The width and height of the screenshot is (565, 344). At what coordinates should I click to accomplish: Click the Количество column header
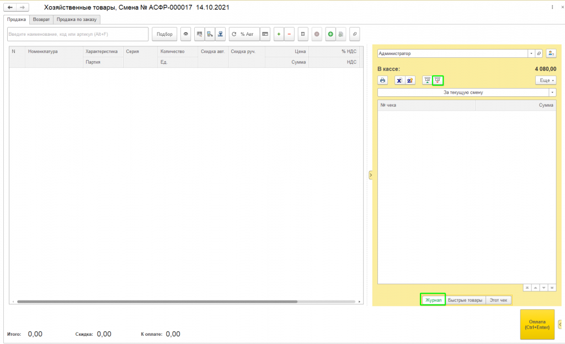click(178, 51)
